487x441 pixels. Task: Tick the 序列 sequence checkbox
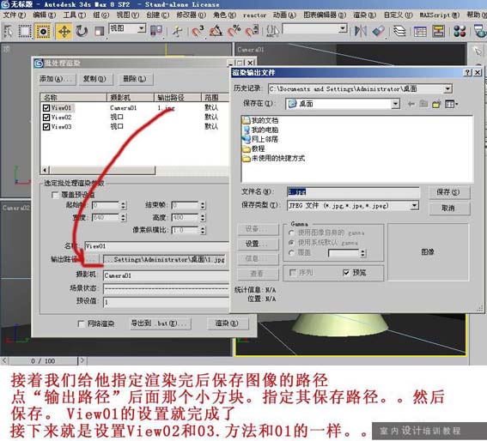[293, 273]
